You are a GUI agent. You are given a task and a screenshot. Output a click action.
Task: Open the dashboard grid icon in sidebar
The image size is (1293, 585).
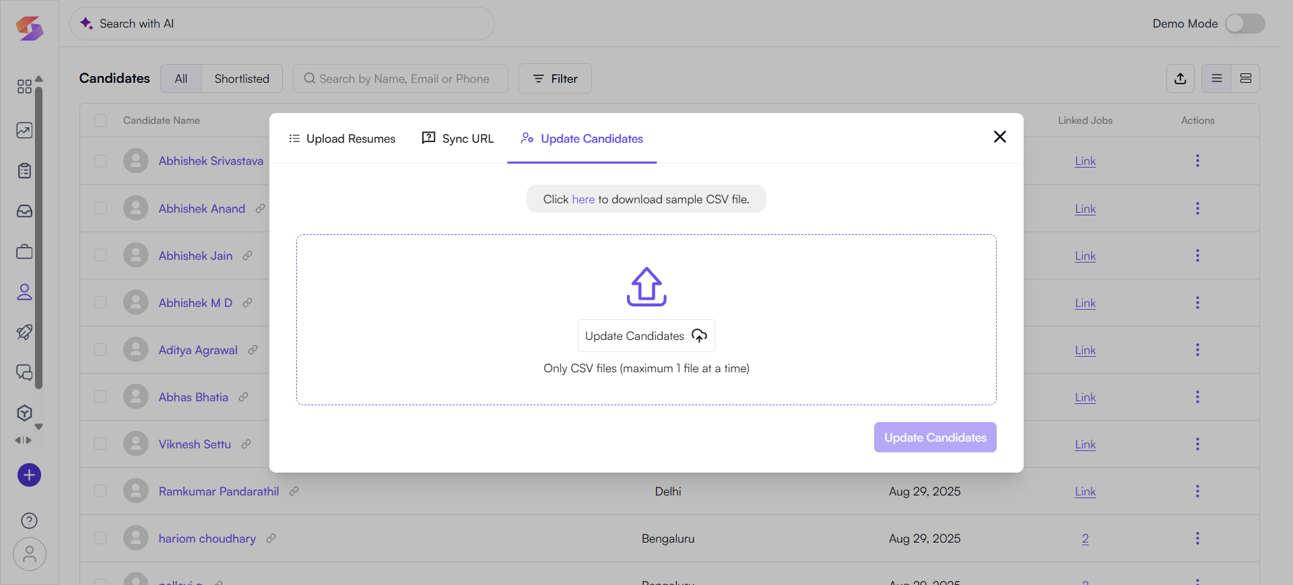(x=24, y=87)
